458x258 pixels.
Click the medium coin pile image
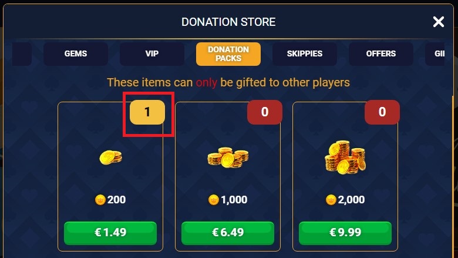tap(228, 158)
